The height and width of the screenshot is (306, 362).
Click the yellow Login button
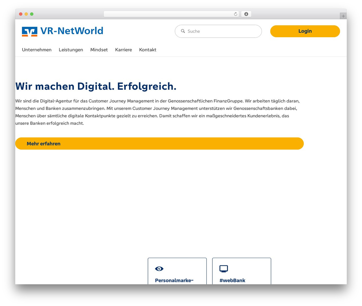coord(305,31)
